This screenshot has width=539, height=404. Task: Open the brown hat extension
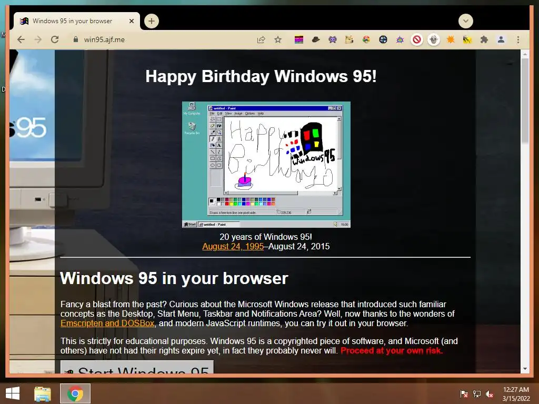316,40
